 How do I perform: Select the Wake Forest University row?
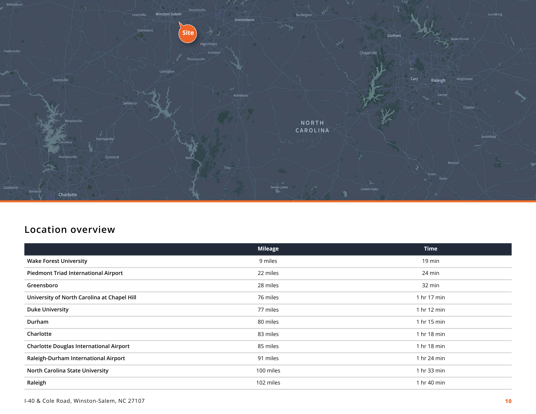pyautogui.click(x=57, y=261)
